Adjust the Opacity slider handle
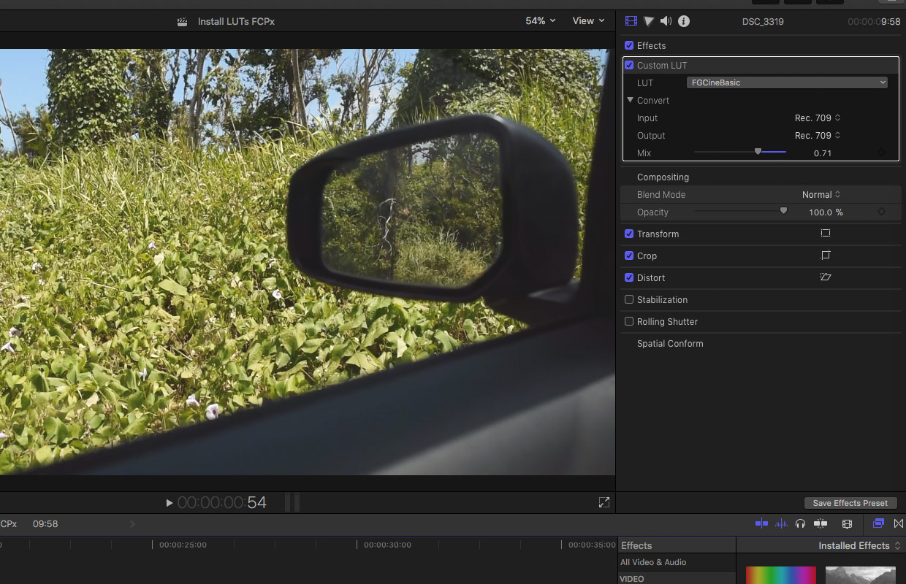906x584 pixels. (x=783, y=211)
